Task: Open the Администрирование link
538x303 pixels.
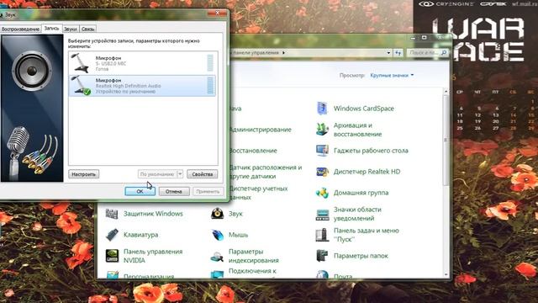Action: click(260, 130)
